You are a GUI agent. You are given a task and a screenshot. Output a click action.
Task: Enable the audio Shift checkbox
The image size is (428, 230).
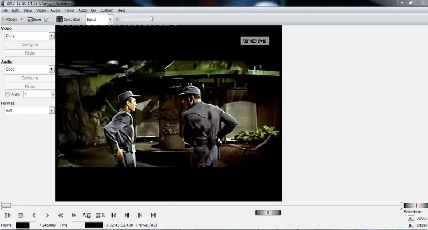coord(7,94)
